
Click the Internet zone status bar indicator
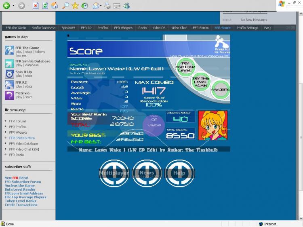[x=267, y=224]
